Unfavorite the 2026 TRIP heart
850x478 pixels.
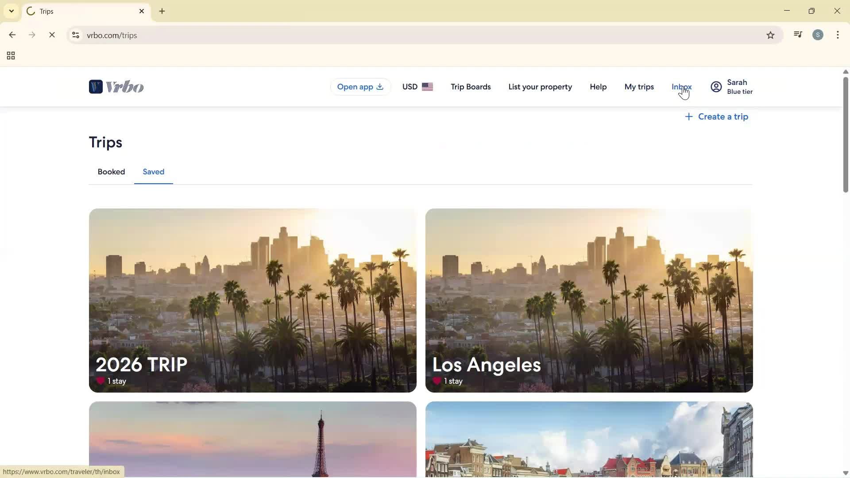click(100, 381)
